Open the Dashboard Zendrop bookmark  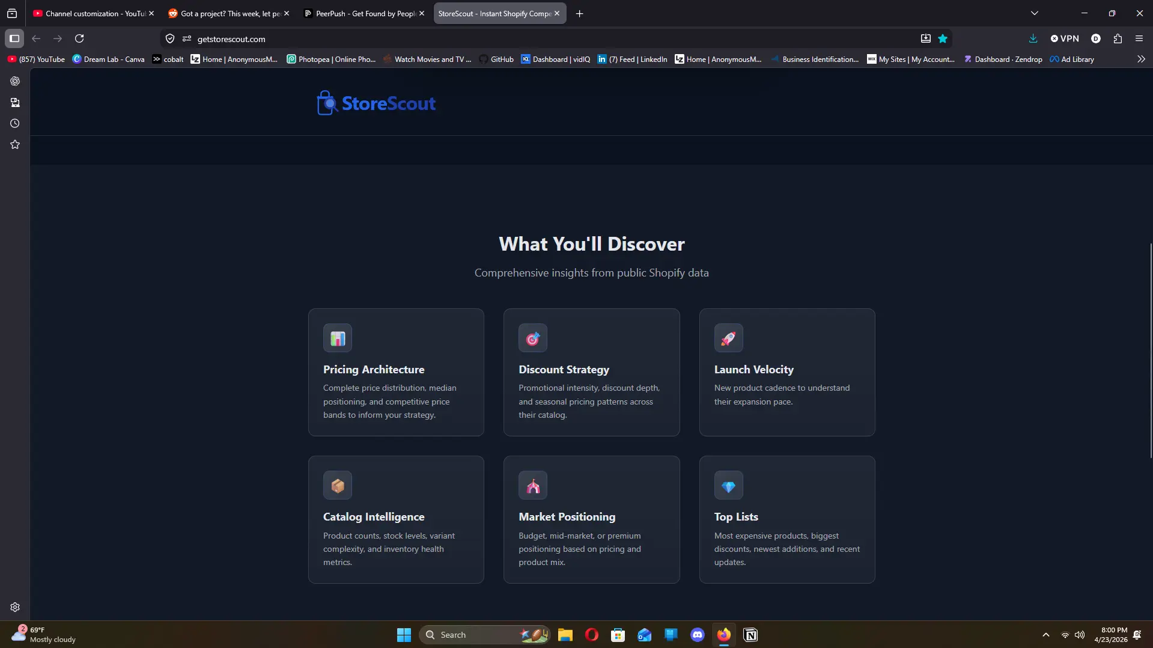click(1003, 59)
